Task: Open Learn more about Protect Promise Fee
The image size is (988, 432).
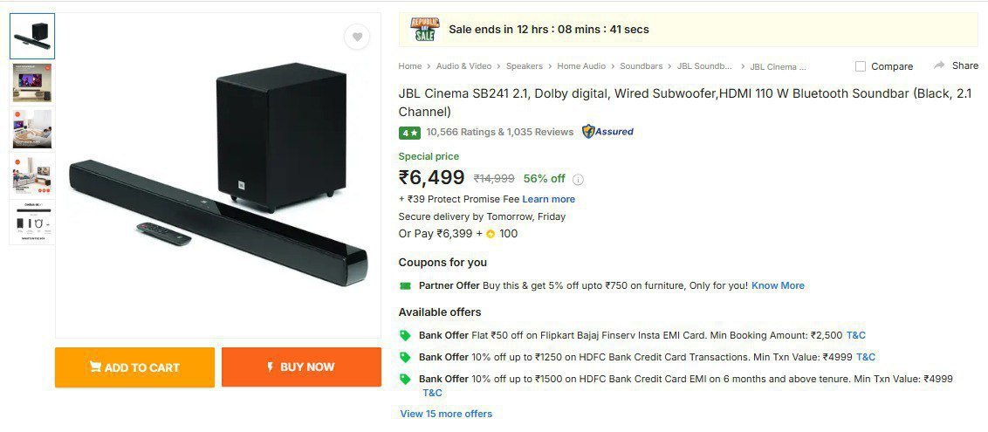Action: [548, 199]
